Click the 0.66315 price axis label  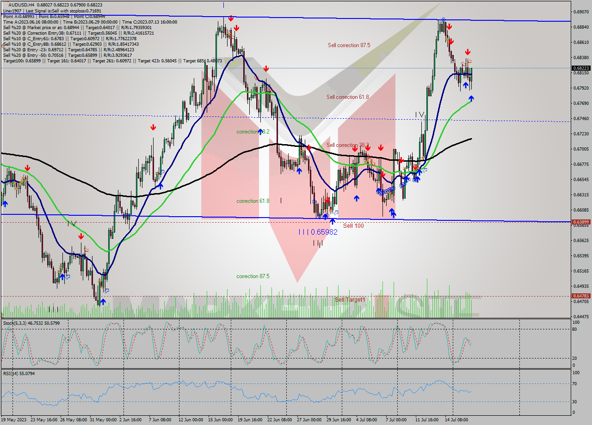pyautogui.click(x=581, y=194)
